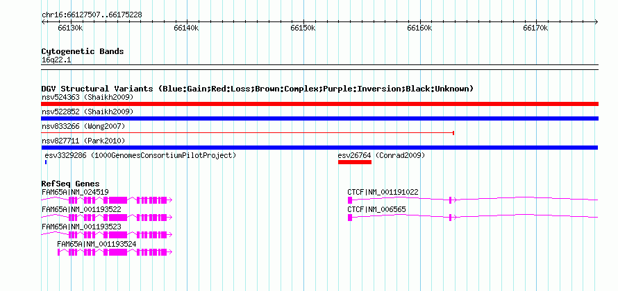Click the chr16:66127507..66175228 coordinates label
This screenshot has height=291, width=618.
[92, 15]
